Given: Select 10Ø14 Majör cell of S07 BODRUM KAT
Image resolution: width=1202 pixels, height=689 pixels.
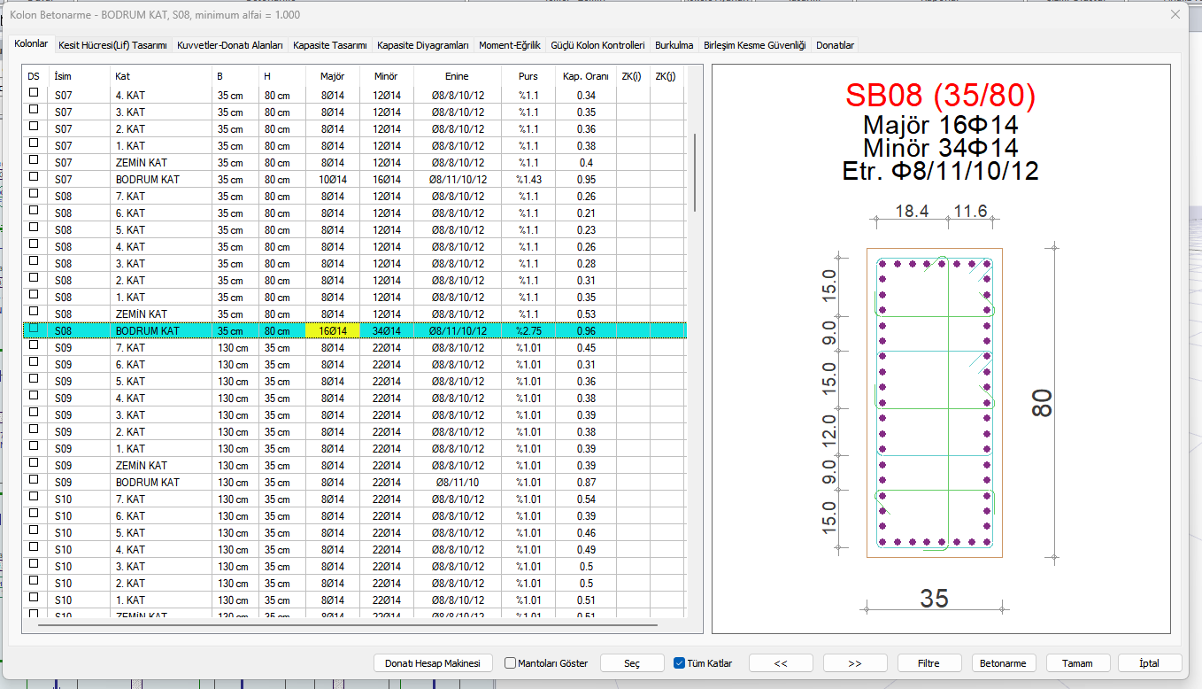Looking at the screenshot, I should [x=333, y=180].
